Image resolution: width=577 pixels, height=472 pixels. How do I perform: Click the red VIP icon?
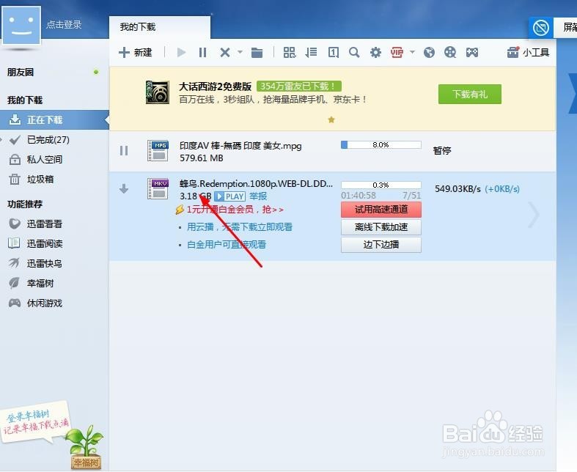coord(397,52)
